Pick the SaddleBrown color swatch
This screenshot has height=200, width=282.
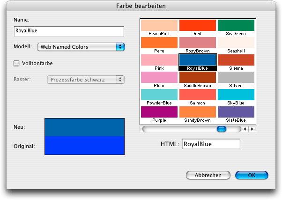pos(198,77)
